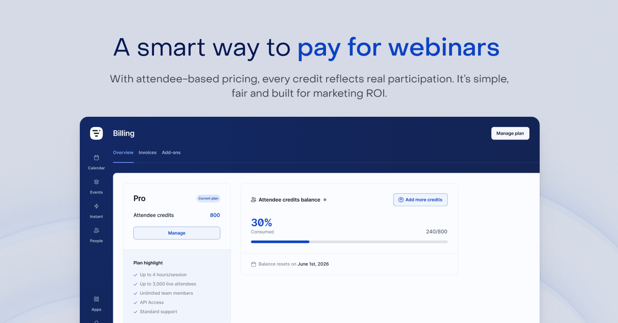Open Events in the sidebar
The height and width of the screenshot is (323, 618).
96,186
